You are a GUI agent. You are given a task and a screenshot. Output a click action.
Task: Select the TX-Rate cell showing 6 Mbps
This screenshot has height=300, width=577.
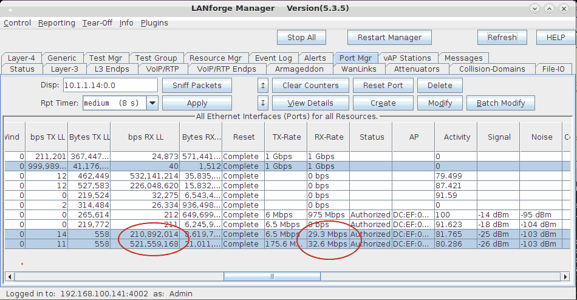(286, 215)
